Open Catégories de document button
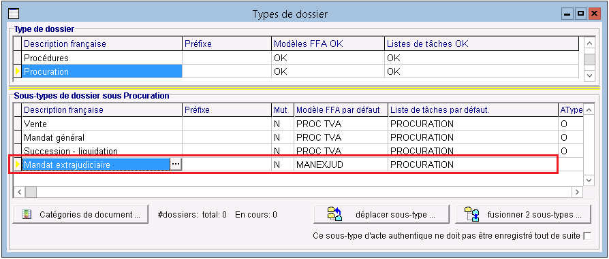609x259 pixels. (x=80, y=214)
